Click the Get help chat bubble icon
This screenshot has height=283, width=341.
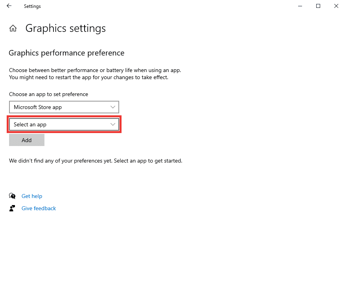pos(12,196)
